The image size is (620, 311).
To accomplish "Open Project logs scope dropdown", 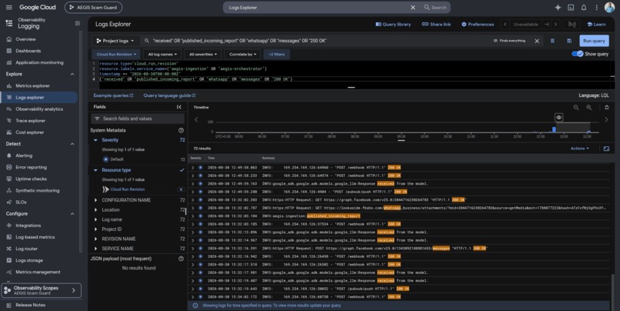I will point(115,41).
